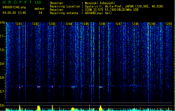Viewport: 175px width, 111px height.
Task: Click the 1243 time marker
Action: [x=52, y=24]
